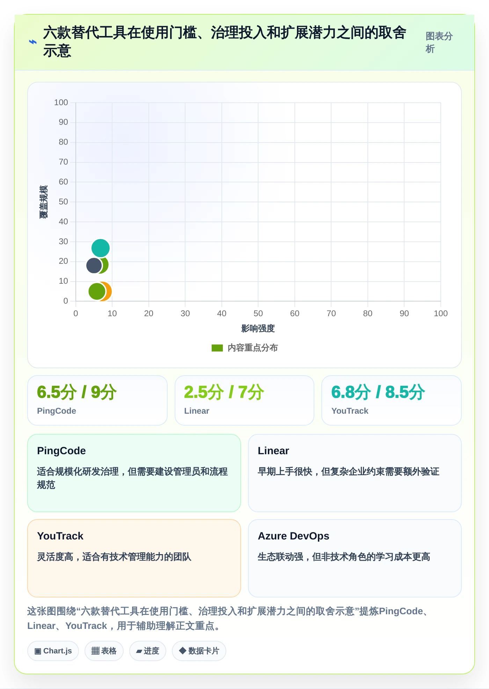The height and width of the screenshot is (689, 489).
Task: Select the 2.5分 / 7分 Linear stat card
Action: tap(245, 400)
